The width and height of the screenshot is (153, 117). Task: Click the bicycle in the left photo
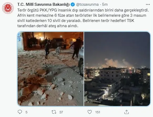click(58, 49)
